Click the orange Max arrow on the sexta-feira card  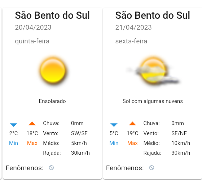[x=132, y=124]
